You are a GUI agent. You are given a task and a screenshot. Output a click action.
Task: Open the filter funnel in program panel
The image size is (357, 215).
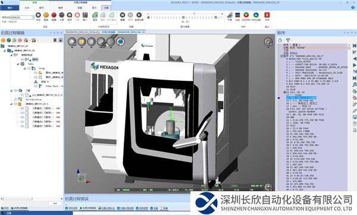point(288,40)
